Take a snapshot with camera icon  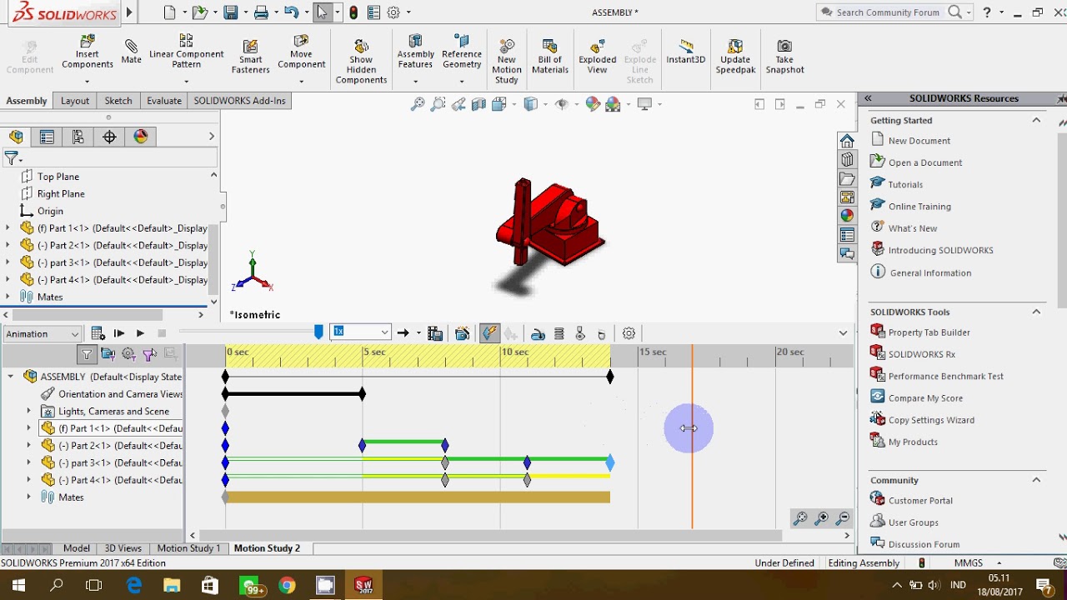pos(784,57)
